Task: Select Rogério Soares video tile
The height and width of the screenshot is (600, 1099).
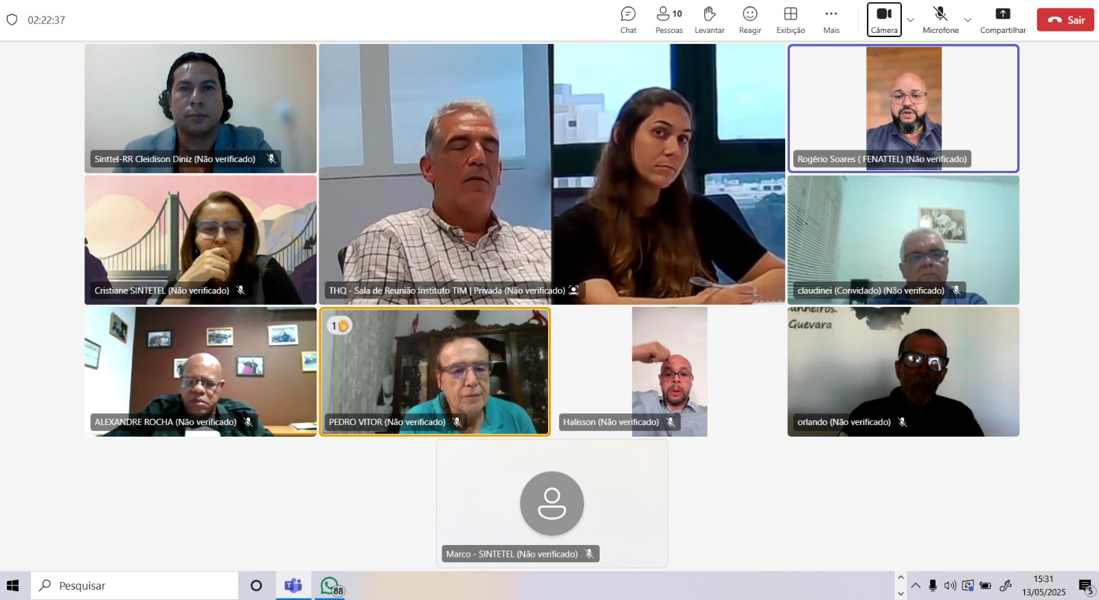Action: pos(903,108)
